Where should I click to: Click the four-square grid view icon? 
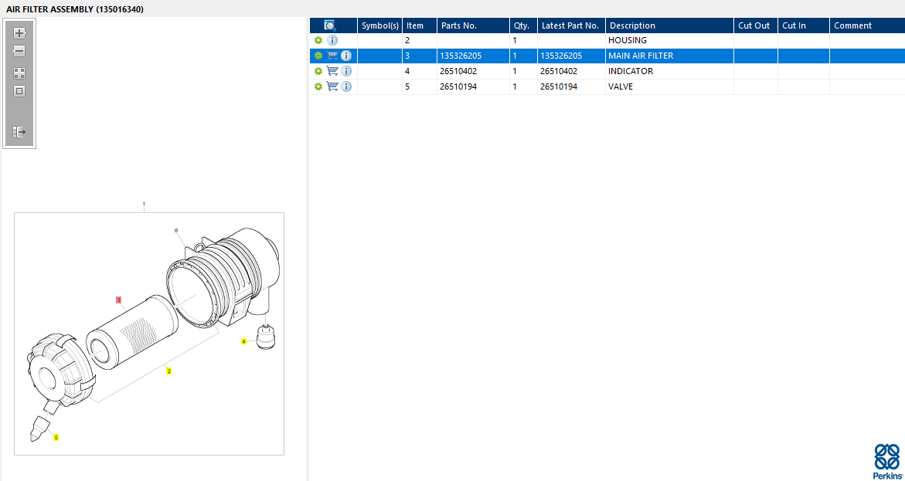click(x=19, y=73)
